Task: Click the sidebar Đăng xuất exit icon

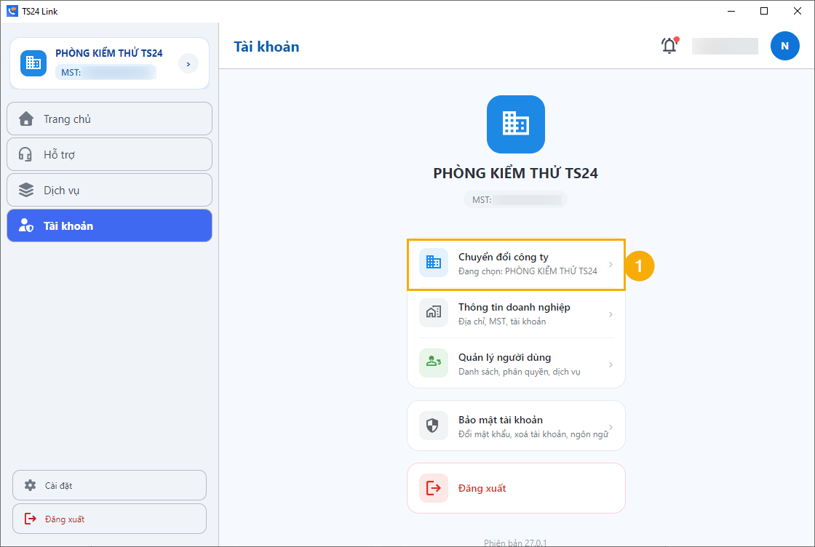Action: coord(30,519)
